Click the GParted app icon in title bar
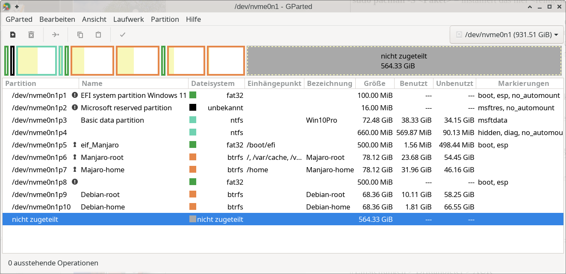The height and width of the screenshot is (274, 566). (6, 6)
